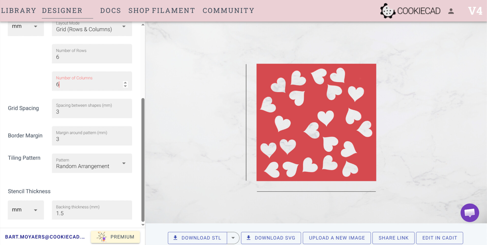Click the V4 version badge
The height and width of the screenshot is (245, 487).
[475, 11]
